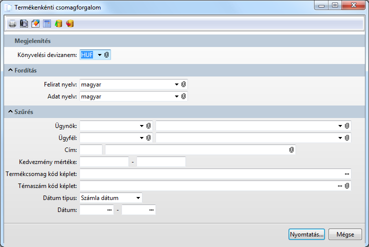Click paperclip on Ügynök name field
This screenshot has height=247, width=369.
pos(347,126)
